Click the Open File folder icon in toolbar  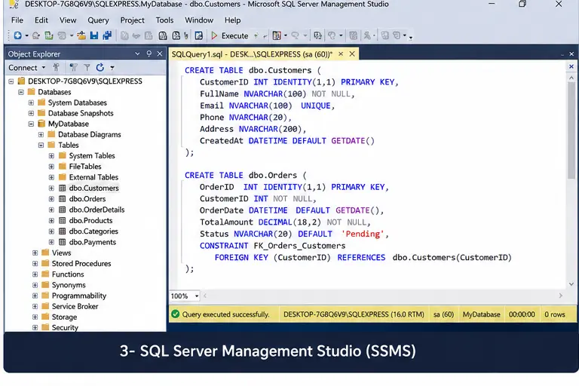81,35
